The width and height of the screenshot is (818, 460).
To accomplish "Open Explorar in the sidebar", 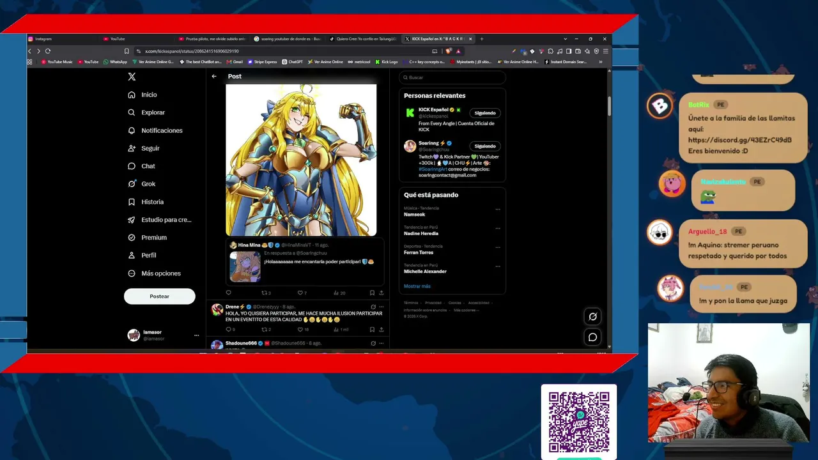I will [146, 112].
